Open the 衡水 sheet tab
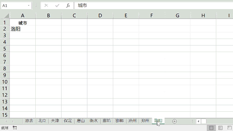233x131 pixels. [94, 121]
